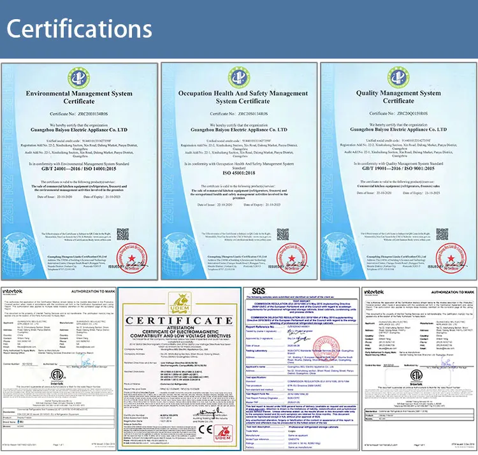The width and height of the screenshot is (478, 455).
Task: Click the green logo on the Occupation Health certificate
Action: [x=239, y=78]
